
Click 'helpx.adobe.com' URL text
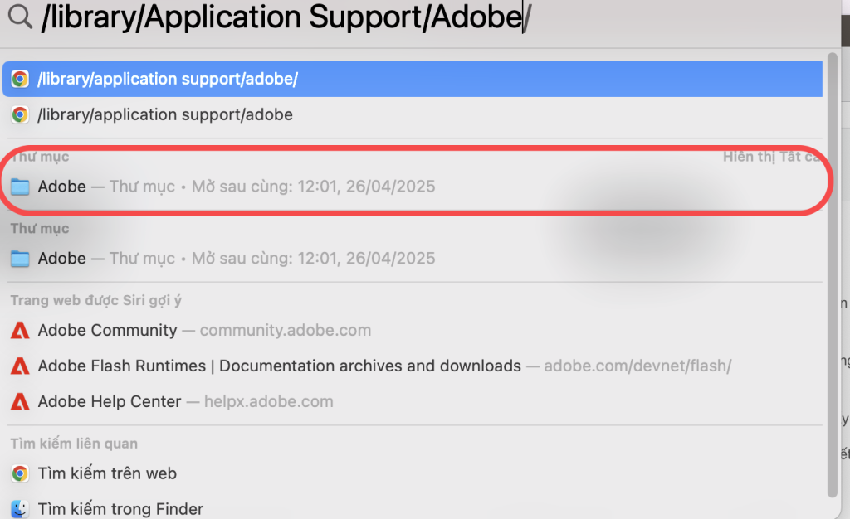(269, 401)
